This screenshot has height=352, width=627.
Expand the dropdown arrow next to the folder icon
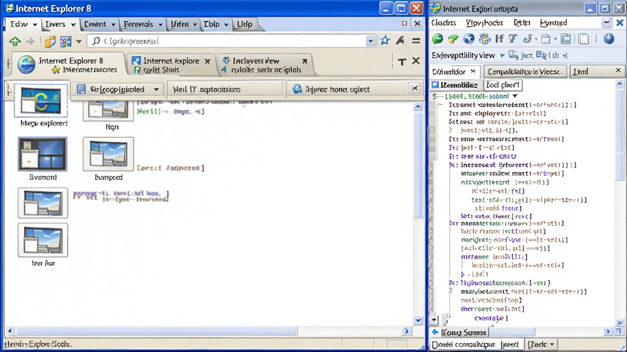[x=555, y=39]
